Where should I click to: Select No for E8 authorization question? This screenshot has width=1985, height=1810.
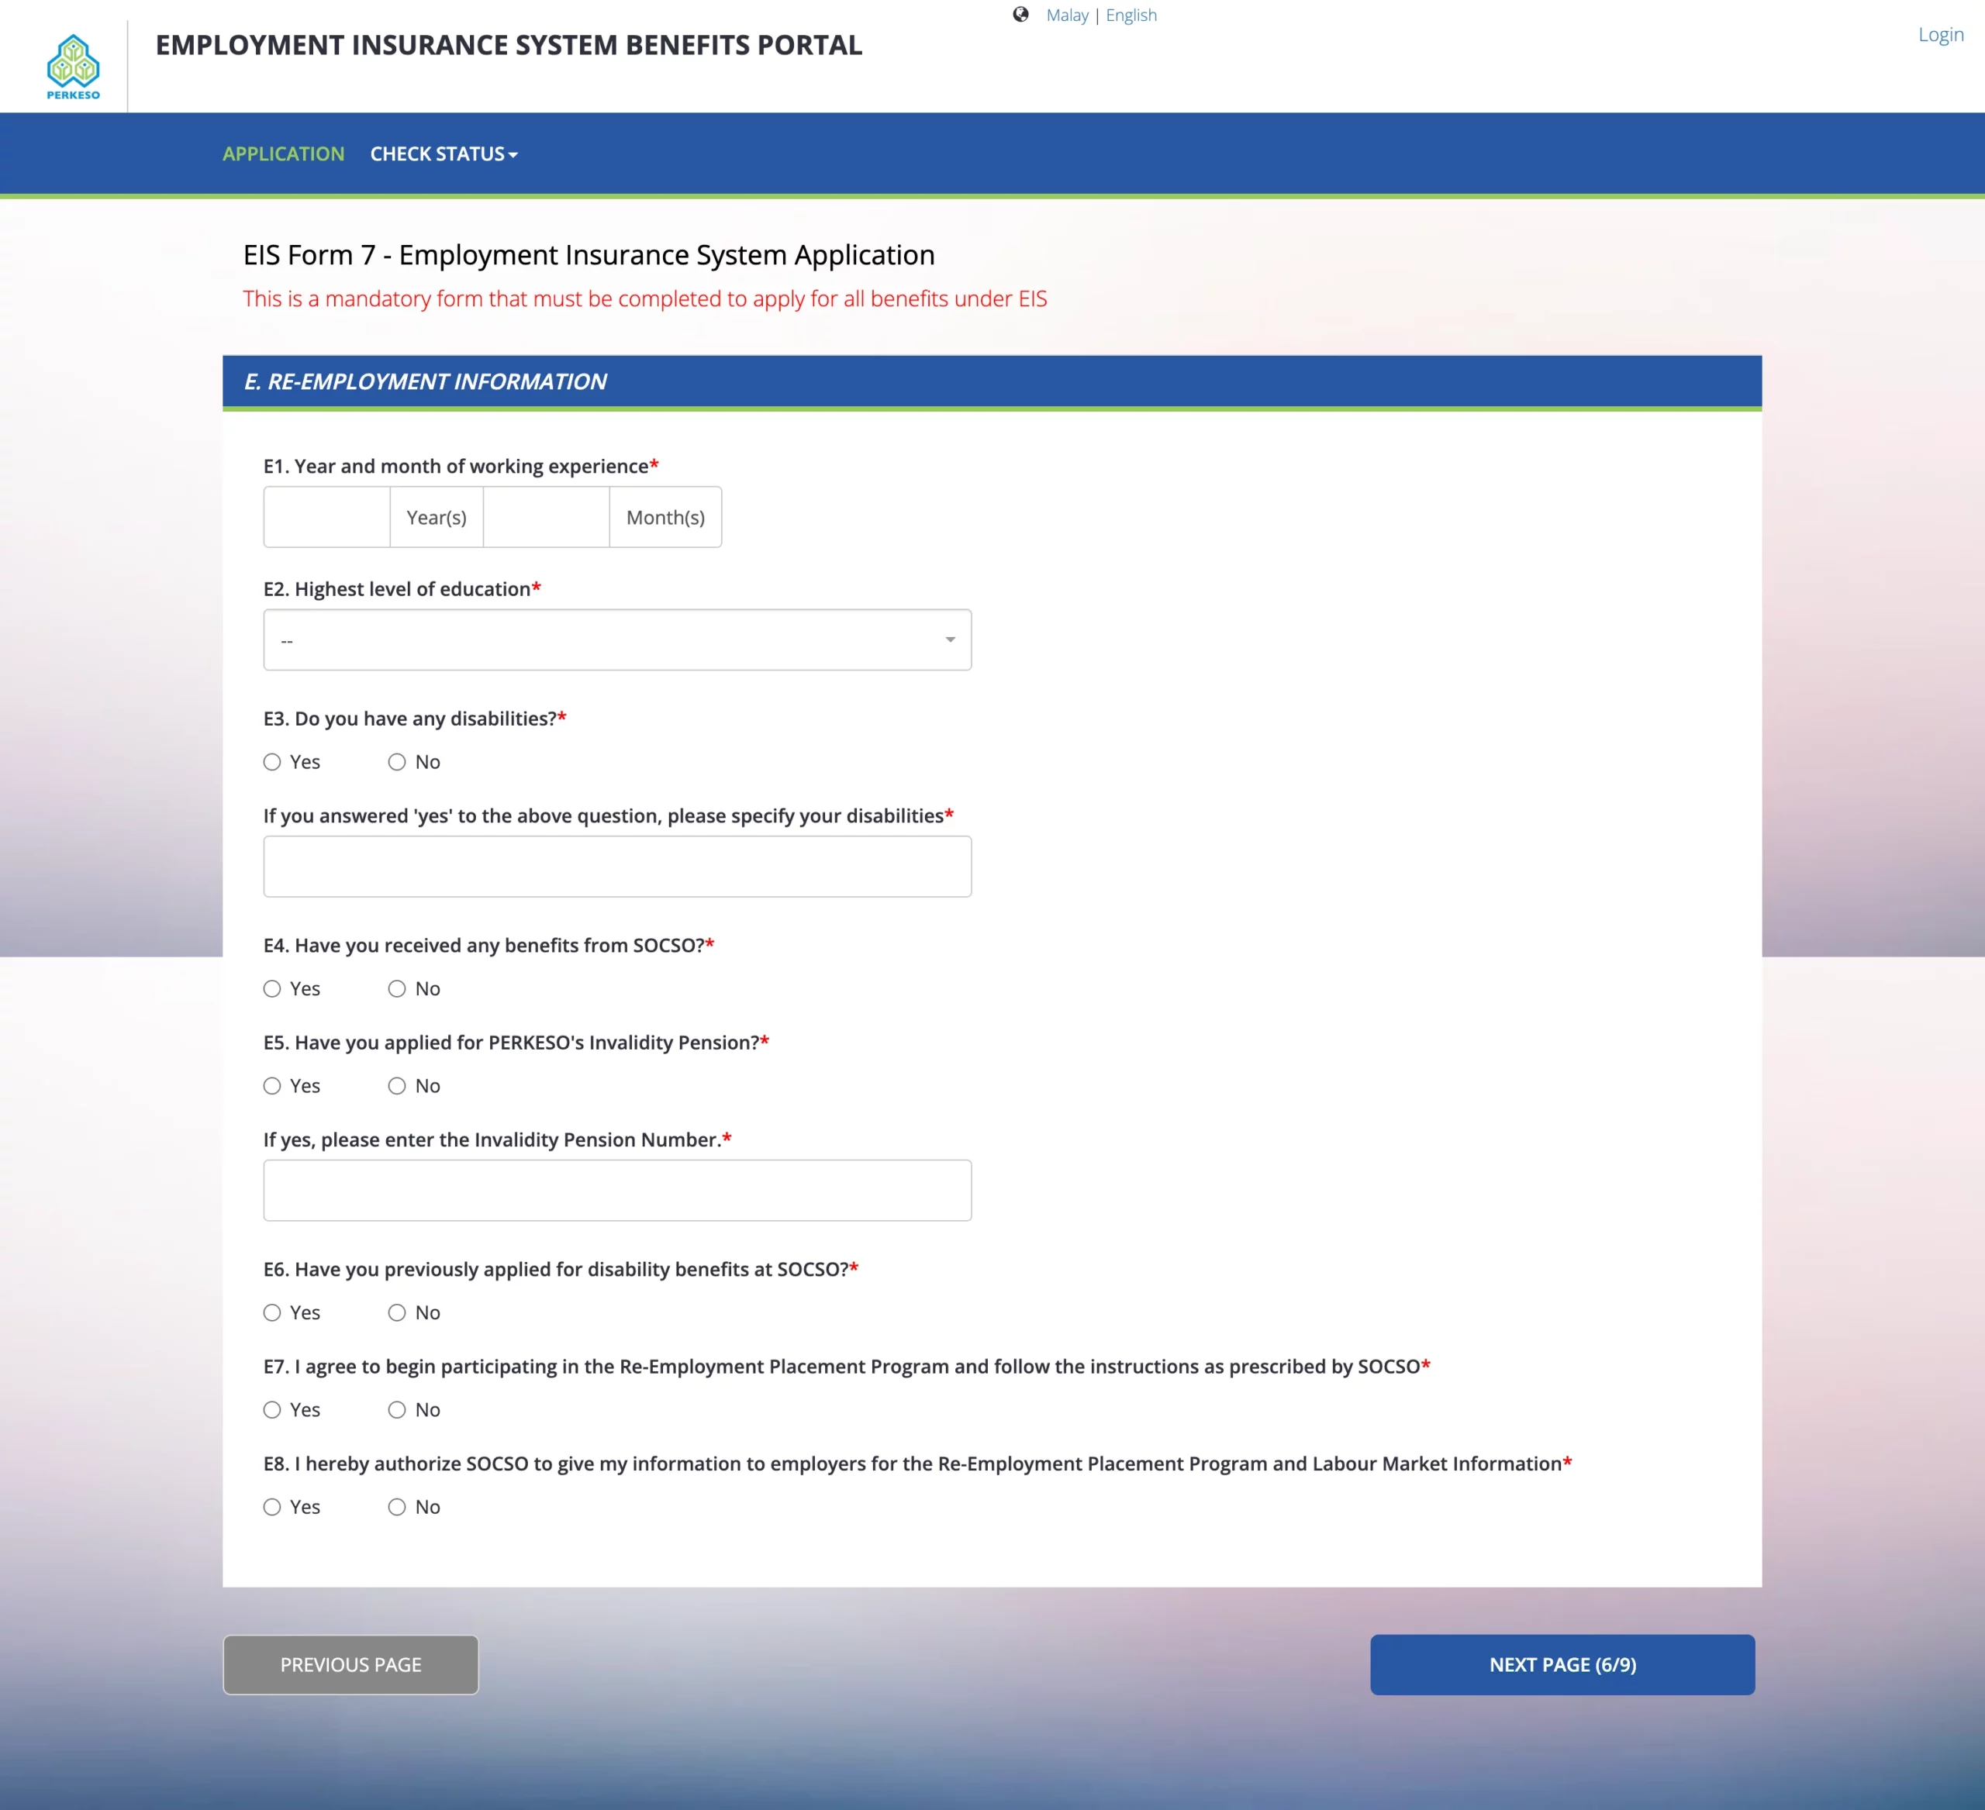[397, 1507]
